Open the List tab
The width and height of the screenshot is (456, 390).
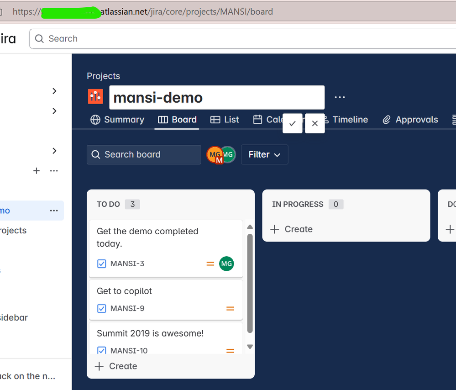coord(225,120)
